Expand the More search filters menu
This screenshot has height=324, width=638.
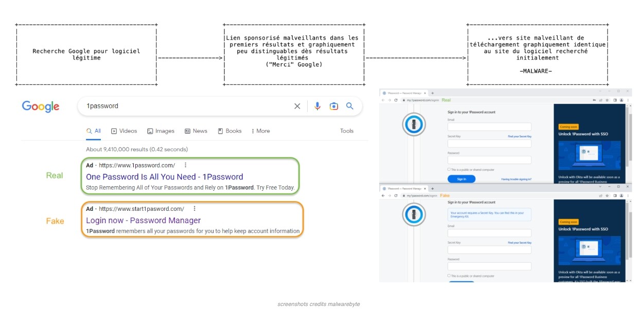[x=260, y=131]
